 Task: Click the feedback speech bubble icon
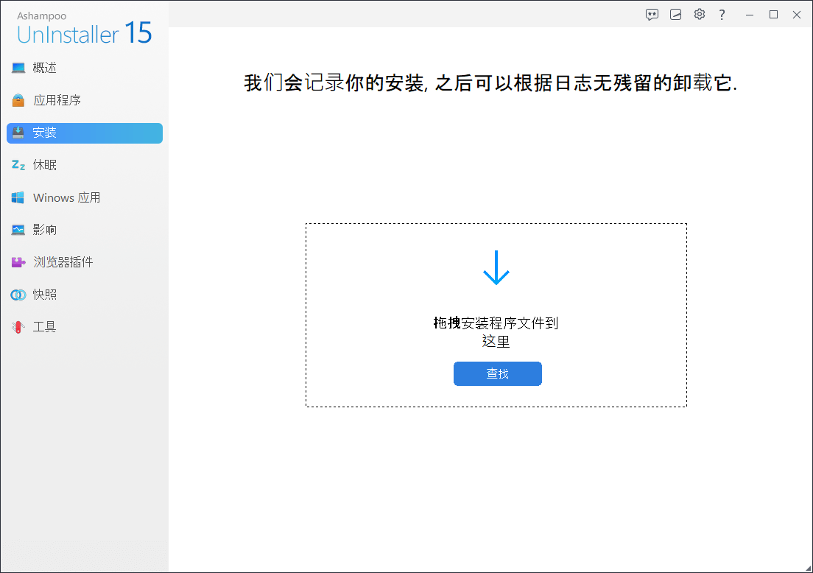click(x=652, y=15)
